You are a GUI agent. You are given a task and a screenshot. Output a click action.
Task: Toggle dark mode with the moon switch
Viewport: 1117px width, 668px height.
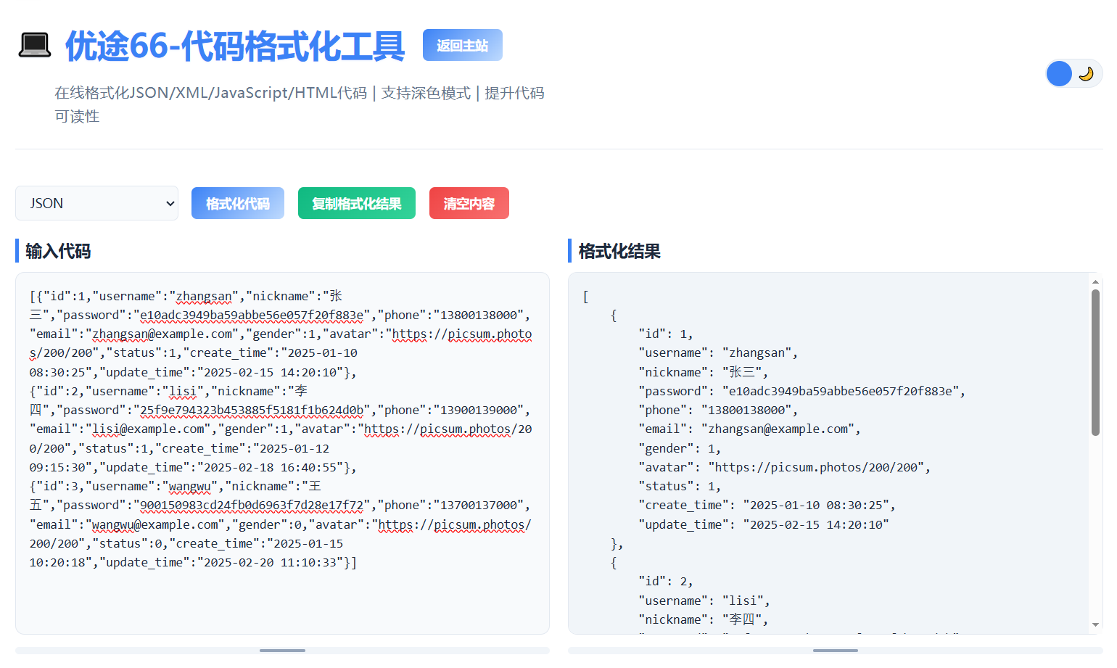coord(1073,73)
